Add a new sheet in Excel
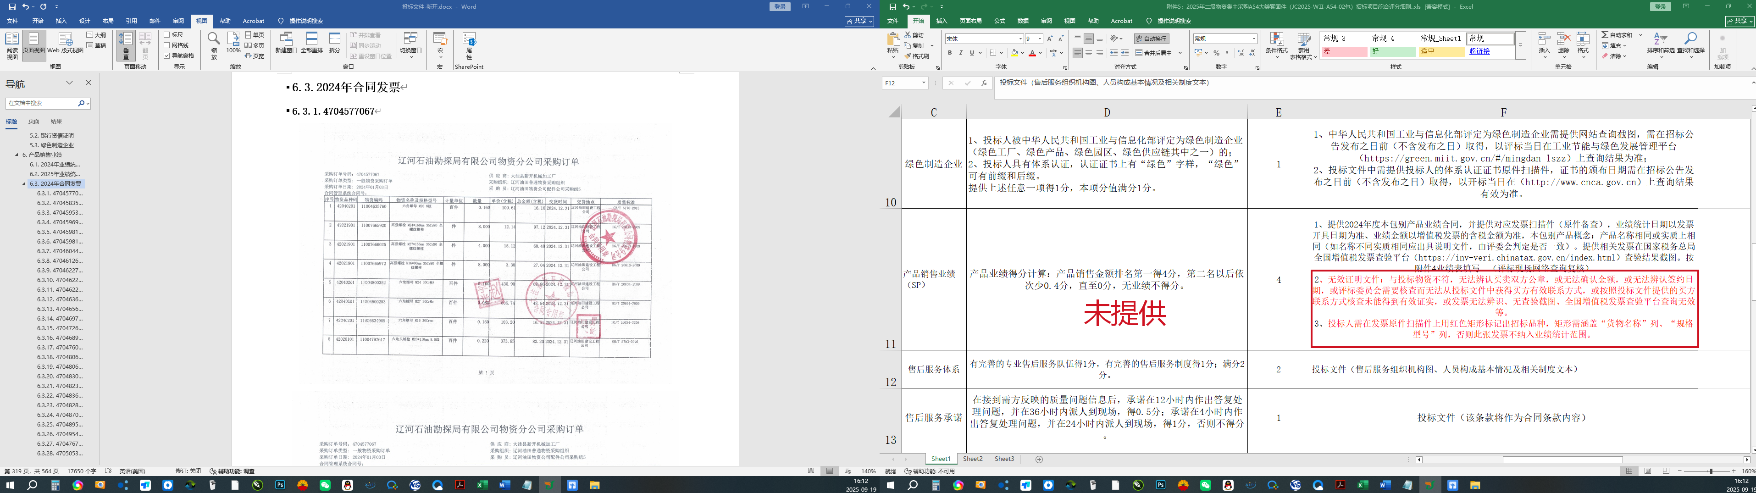The width and height of the screenshot is (1756, 493). tap(1039, 460)
